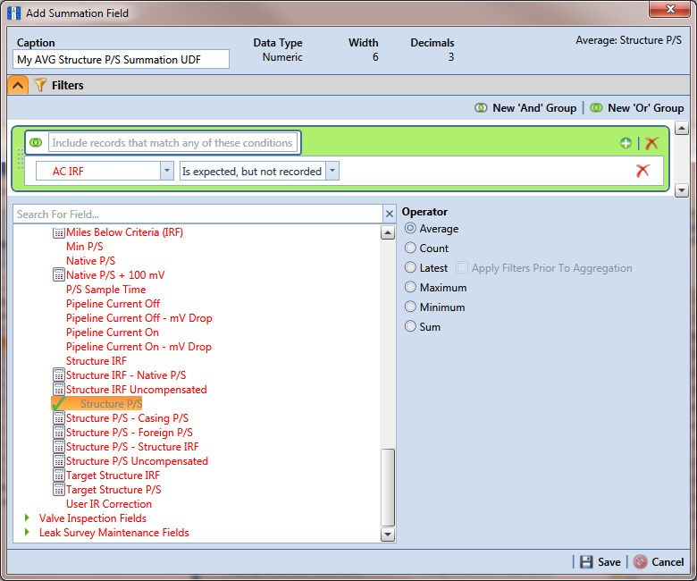697x581 pixels.
Task: Click the Add Summation Field title icon
Action: coord(13,13)
